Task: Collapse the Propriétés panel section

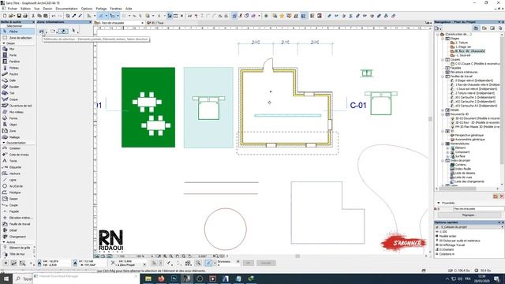Action: coord(439,203)
